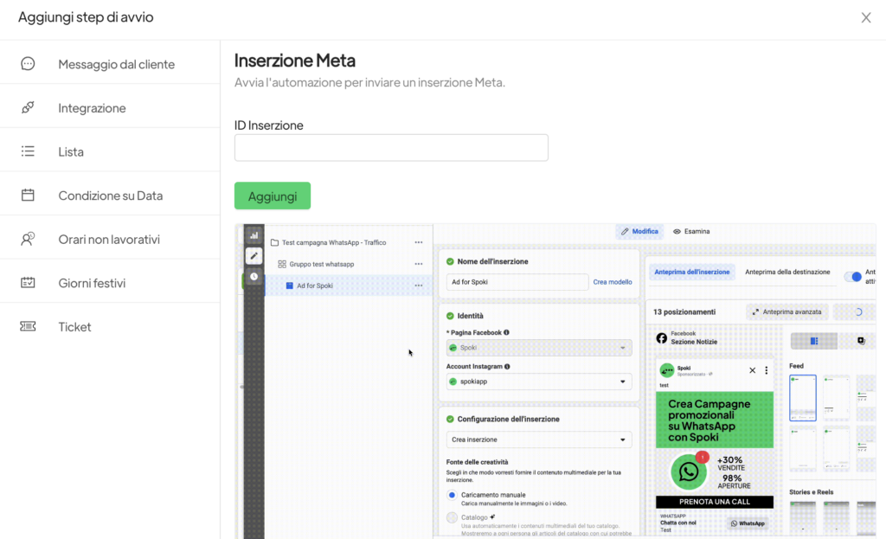Click the Messaggio dal cliente chat icon
Screen dimensions: 886x539
click(28, 64)
